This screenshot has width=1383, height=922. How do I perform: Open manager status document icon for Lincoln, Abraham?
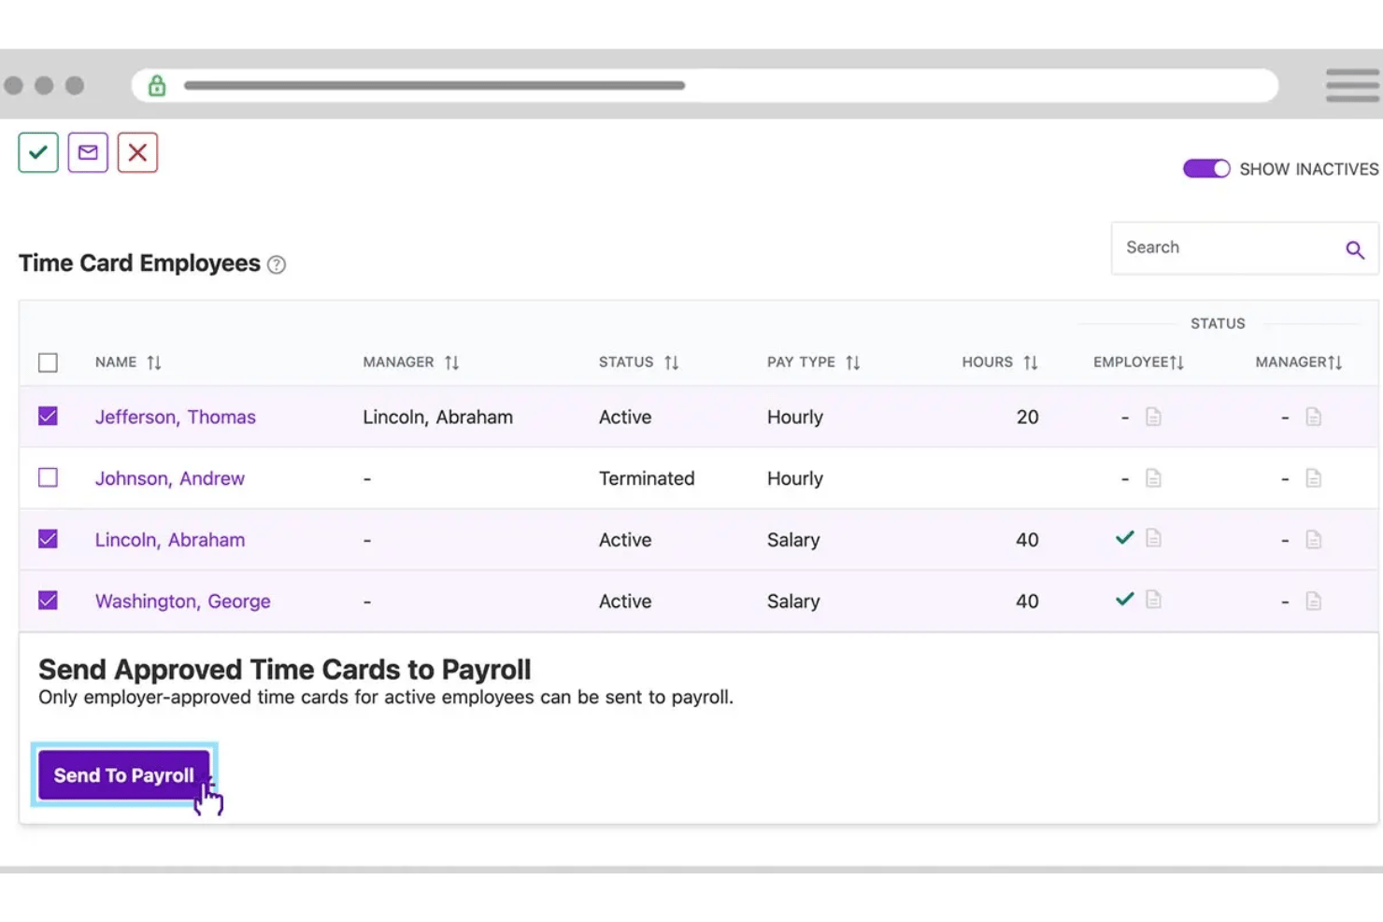point(1313,540)
